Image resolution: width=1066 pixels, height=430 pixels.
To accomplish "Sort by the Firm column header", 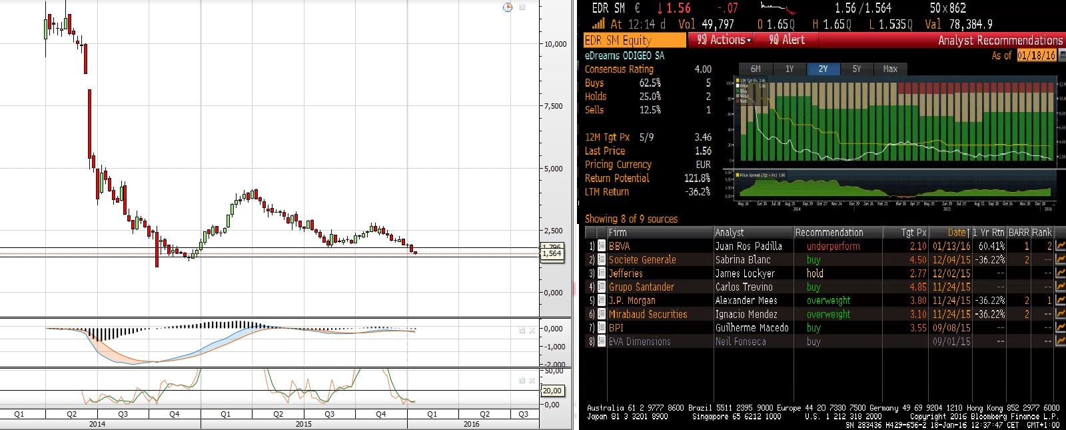I will [x=659, y=233].
